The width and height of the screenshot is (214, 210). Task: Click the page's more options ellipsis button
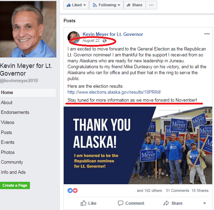pos(151,5)
